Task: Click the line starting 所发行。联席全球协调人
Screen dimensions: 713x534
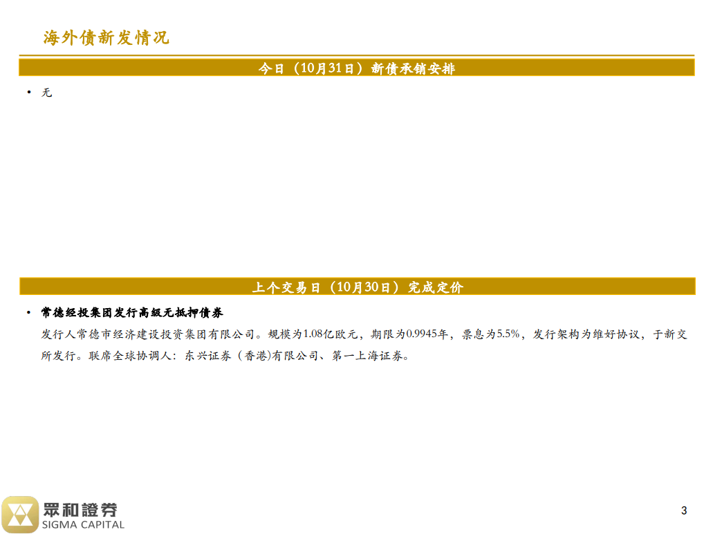Action: pyautogui.click(x=225, y=356)
